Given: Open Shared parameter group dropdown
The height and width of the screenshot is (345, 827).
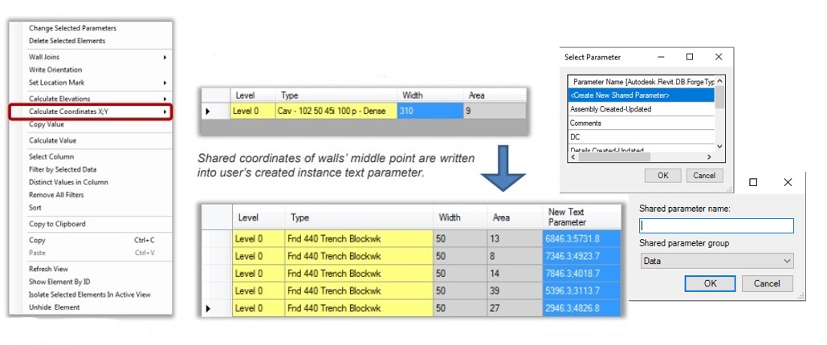Looking at the screenshot, I should 715,261.
